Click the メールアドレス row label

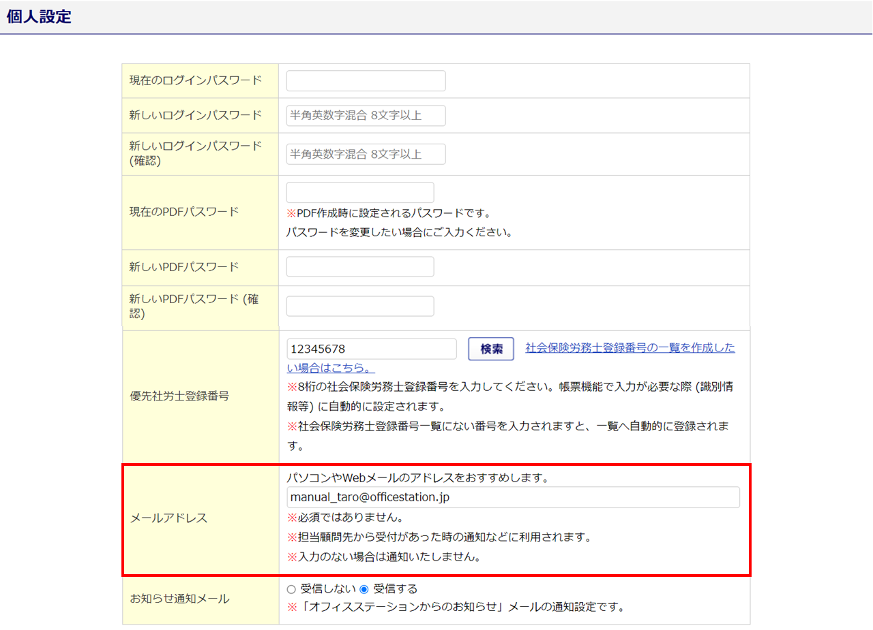[168, 518]
